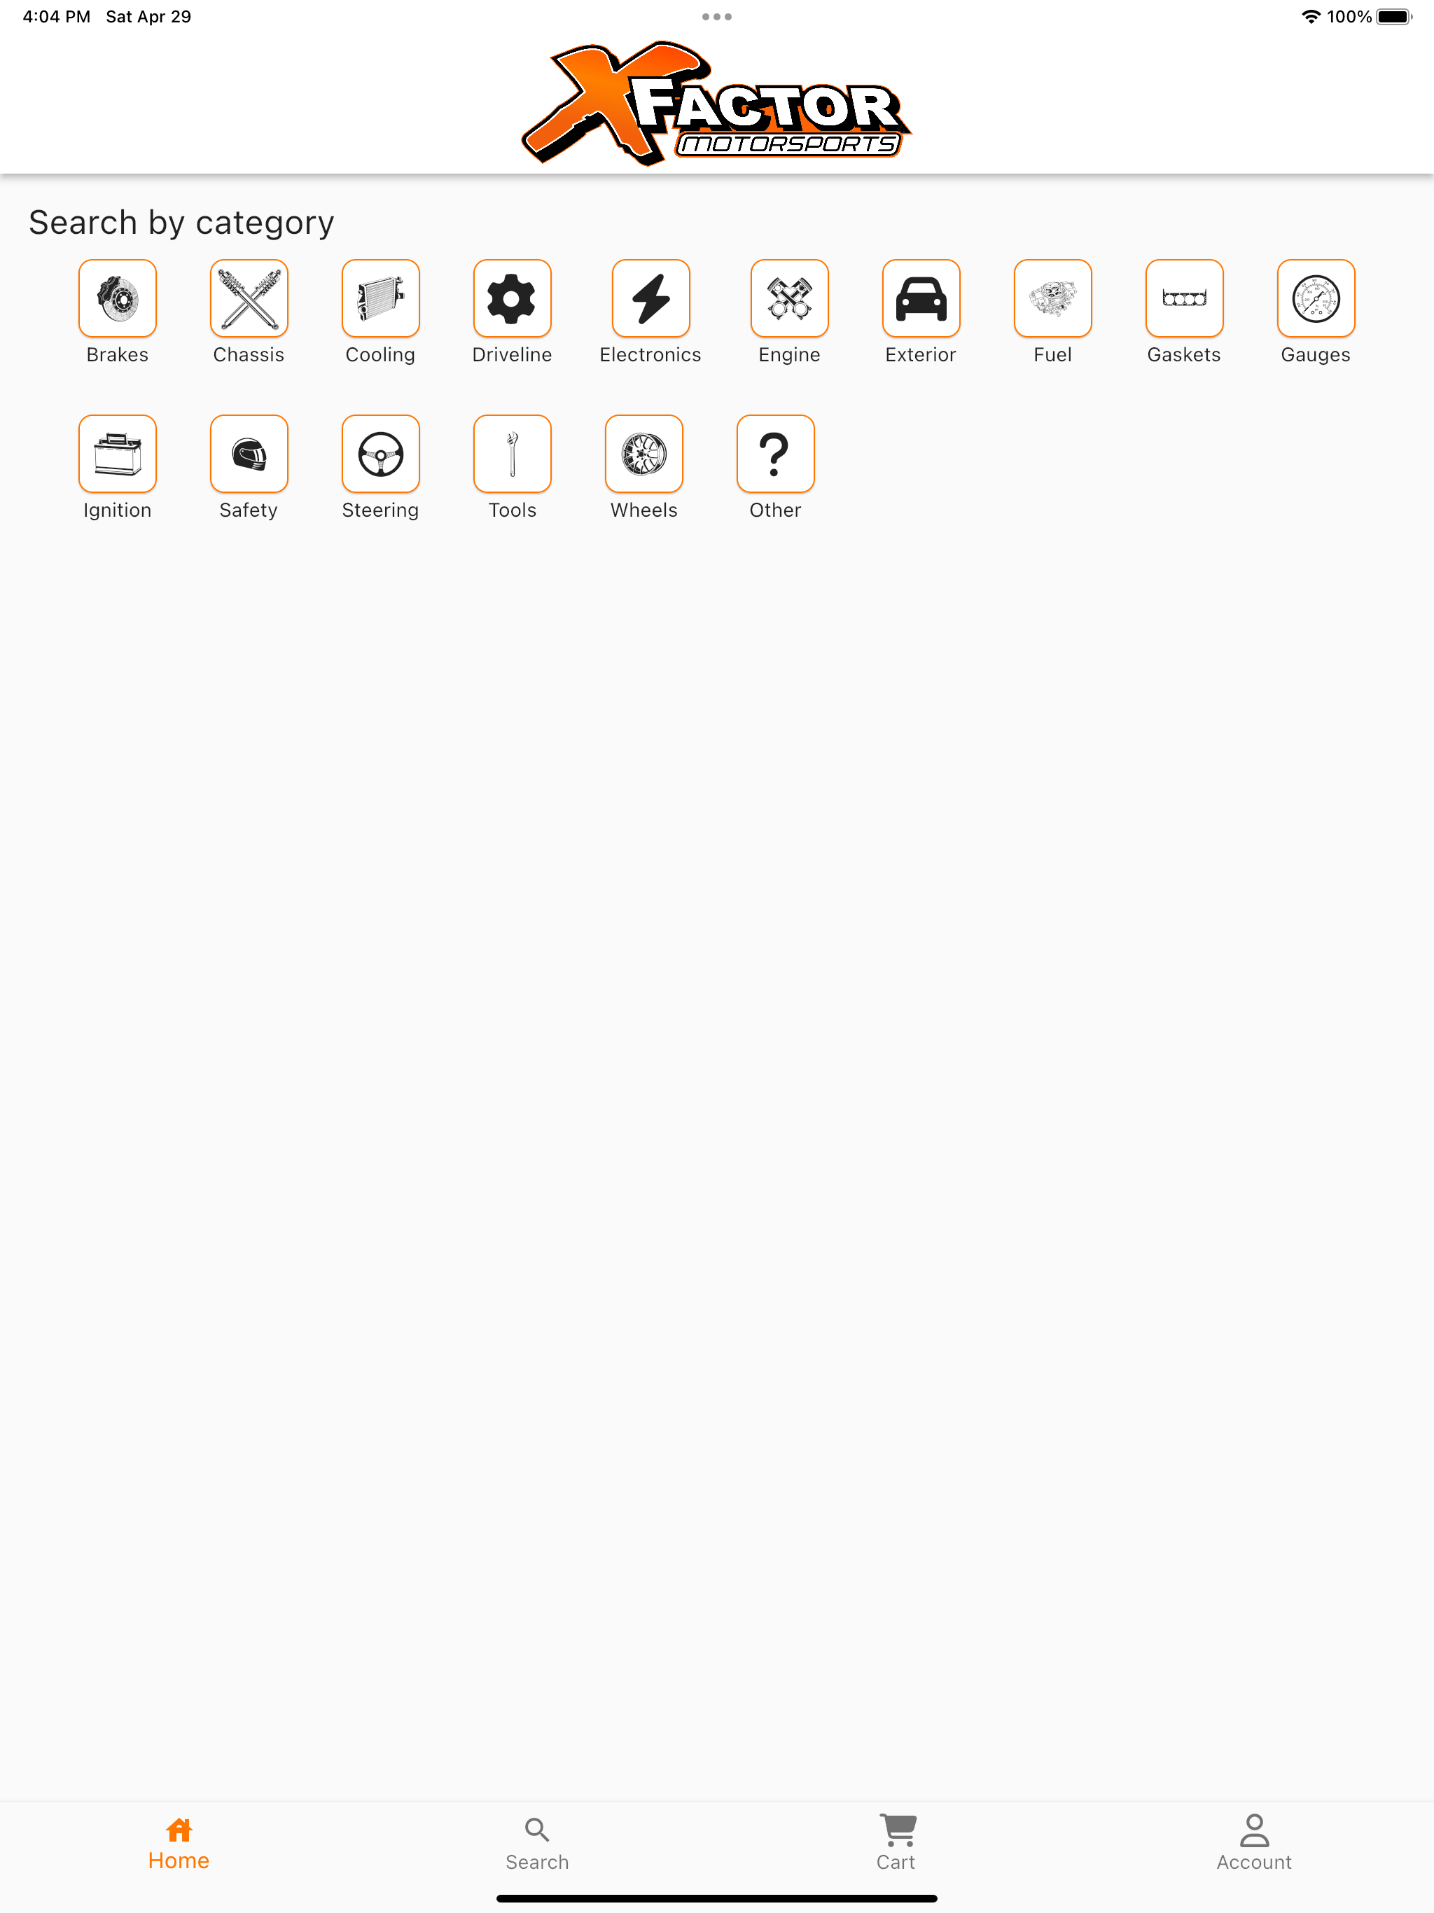This screenshot has width=1434, height=1913.
Task: Open the Gauges dial icon
Action: [x=1316, y=298]
